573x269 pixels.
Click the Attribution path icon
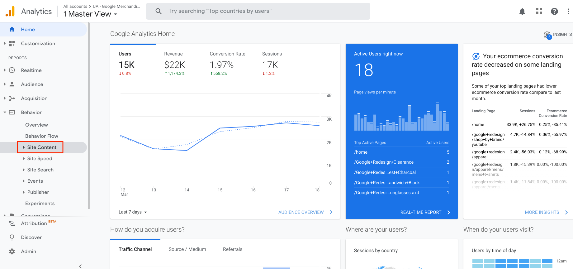(12, 223)
